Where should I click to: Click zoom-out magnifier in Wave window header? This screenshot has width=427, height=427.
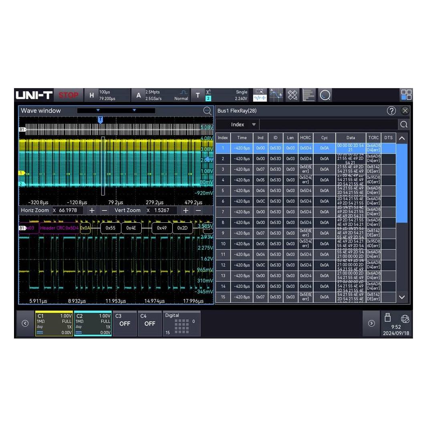(x=207, y=111)
